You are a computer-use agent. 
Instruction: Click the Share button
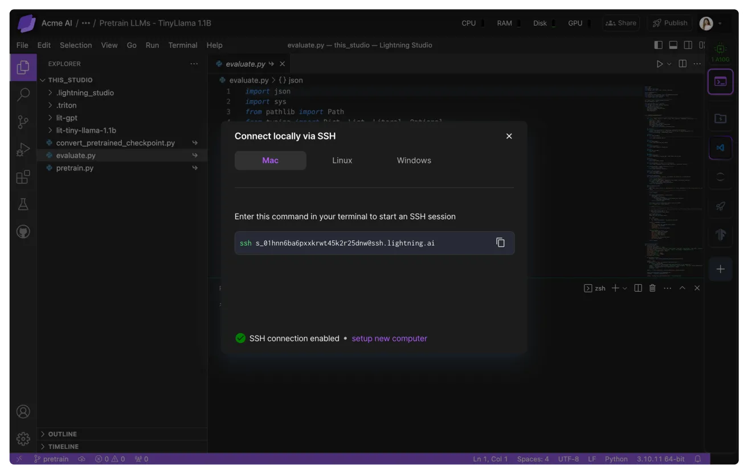point(621,23)
